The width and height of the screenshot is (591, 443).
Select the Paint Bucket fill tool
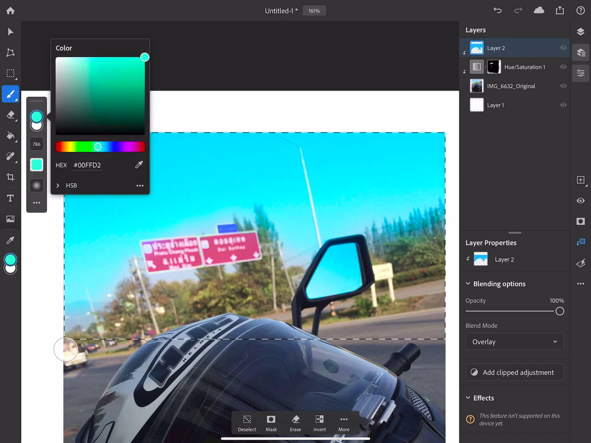[x=11, y=136]
